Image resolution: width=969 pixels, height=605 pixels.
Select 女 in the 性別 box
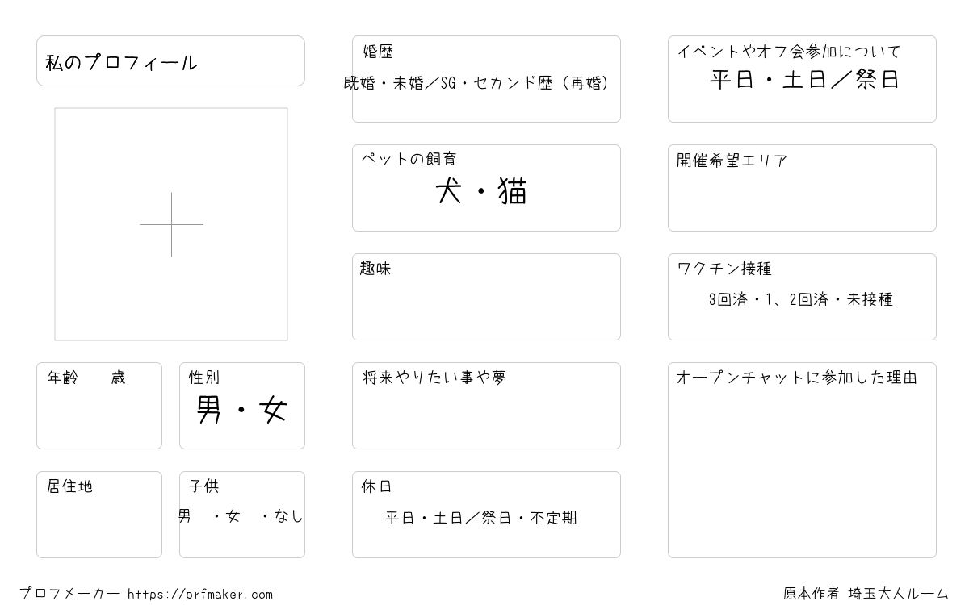pyautogui.click(x=273, y=411)
